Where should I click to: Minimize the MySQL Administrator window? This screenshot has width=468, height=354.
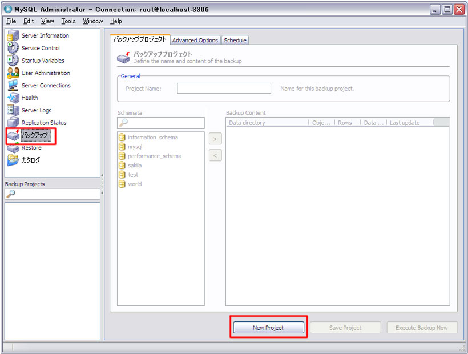pyautogui.click(x=435, y=10)
